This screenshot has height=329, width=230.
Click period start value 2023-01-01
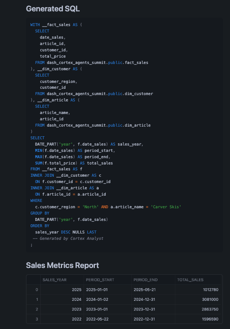coord(97,309)
